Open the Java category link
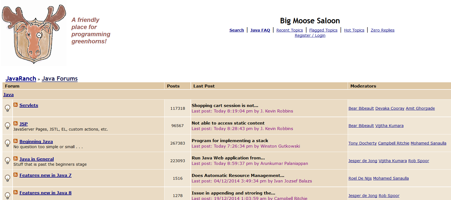Viewport: 451px width, 200px height. point(8,95)
